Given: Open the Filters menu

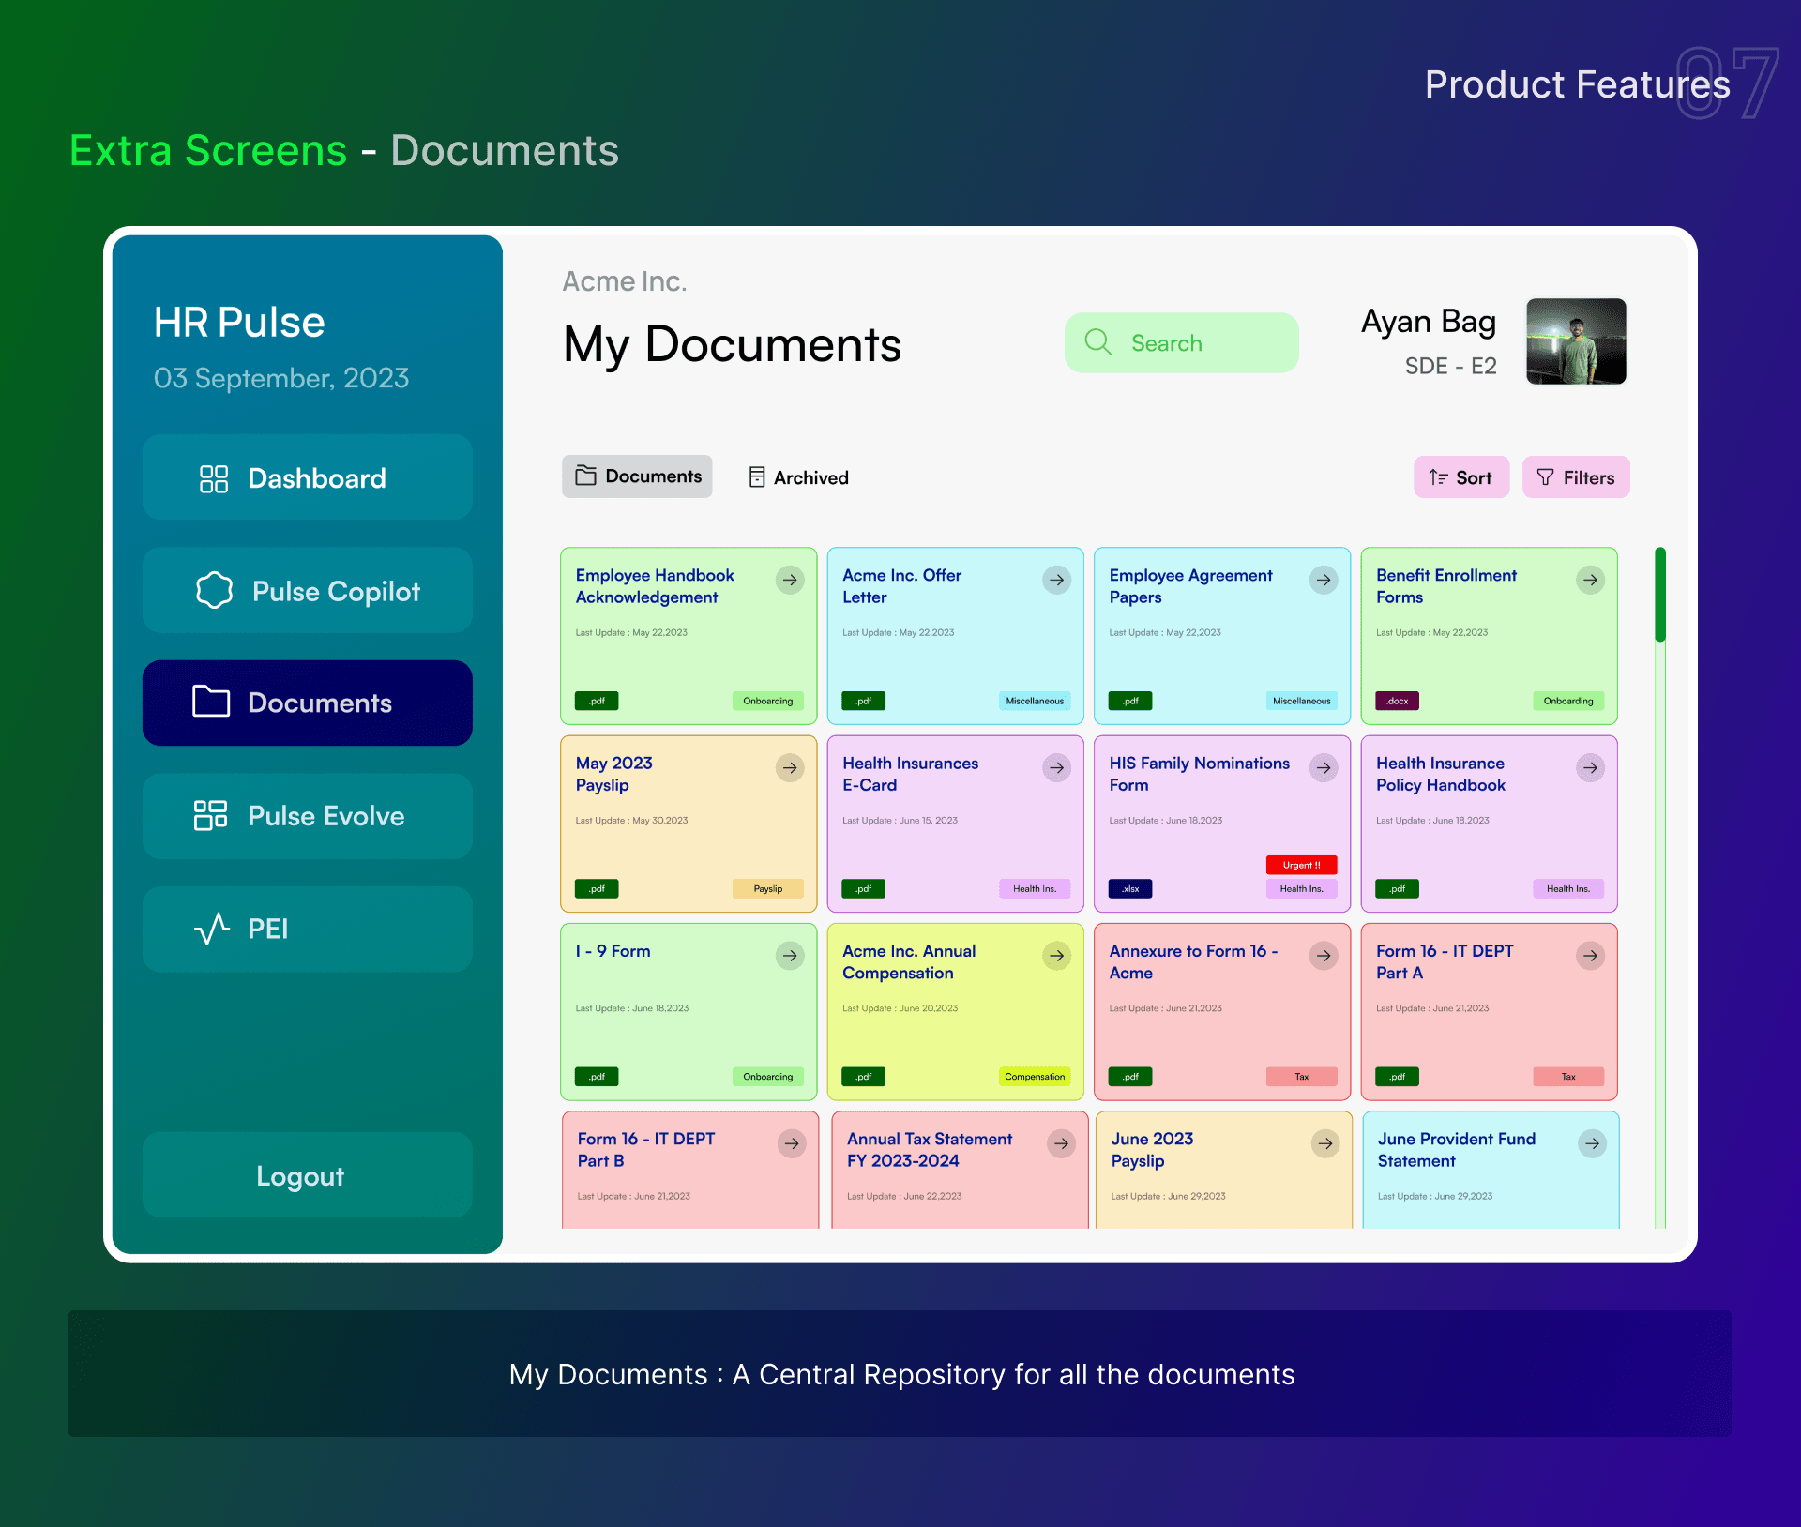Looking at the screenshot, I should 1576,477.
